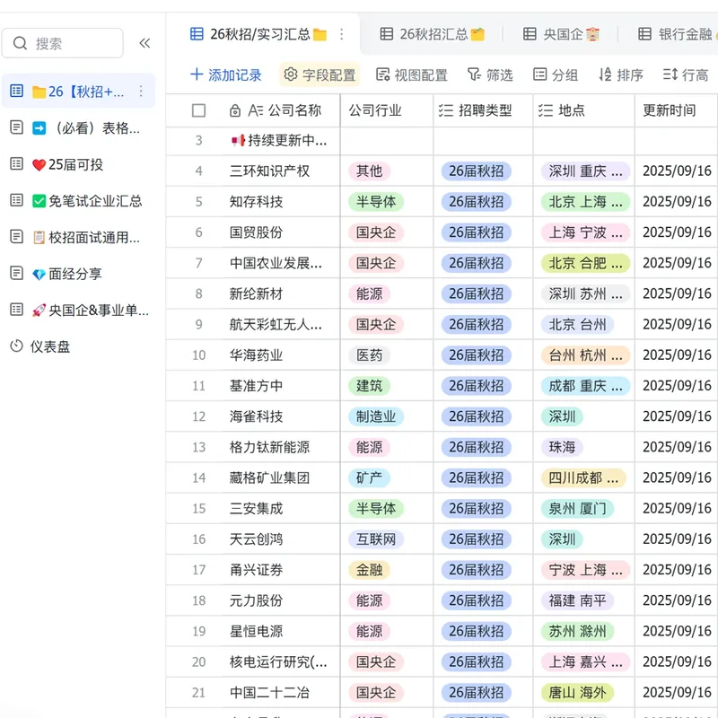
Task: Click 分组 group button
Action: 556,74
